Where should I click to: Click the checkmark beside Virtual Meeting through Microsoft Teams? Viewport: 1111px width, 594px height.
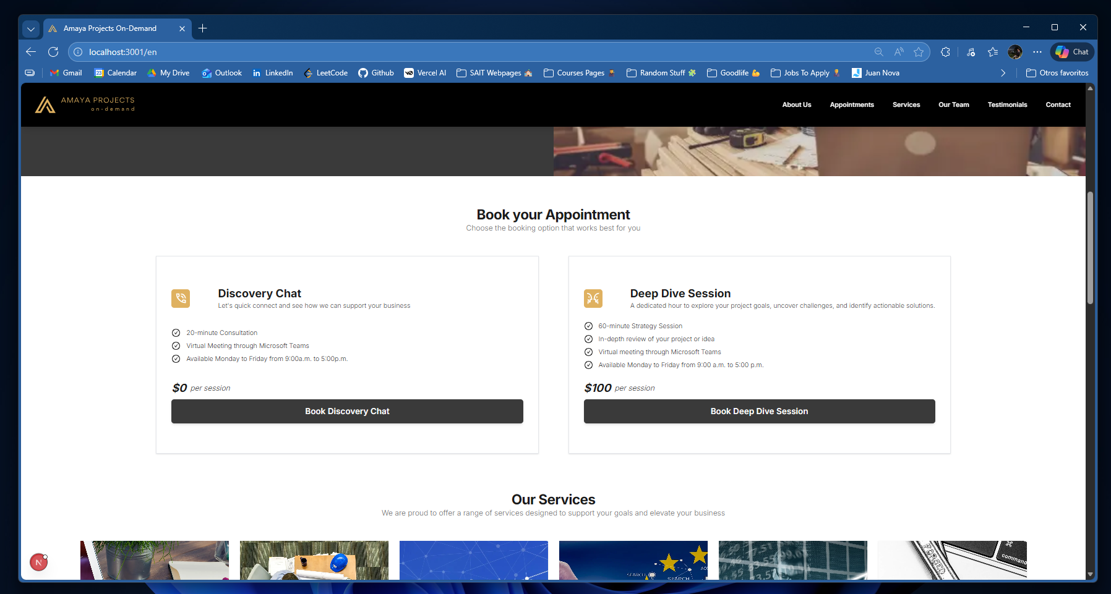176,346
